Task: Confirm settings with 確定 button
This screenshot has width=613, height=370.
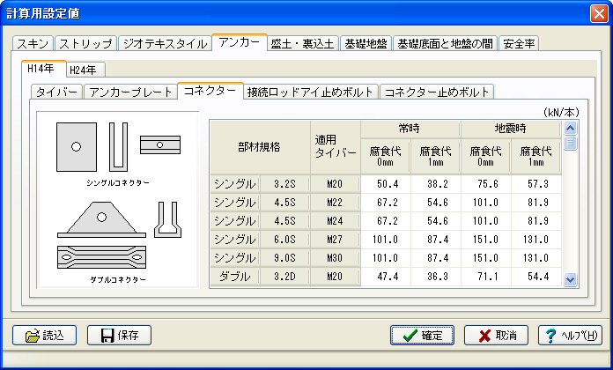Action: [422, 335]
